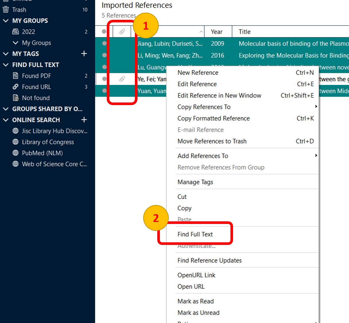Select the 2022 group icon
The height and width of the screenshot is (323, 349).
(15, 32)
